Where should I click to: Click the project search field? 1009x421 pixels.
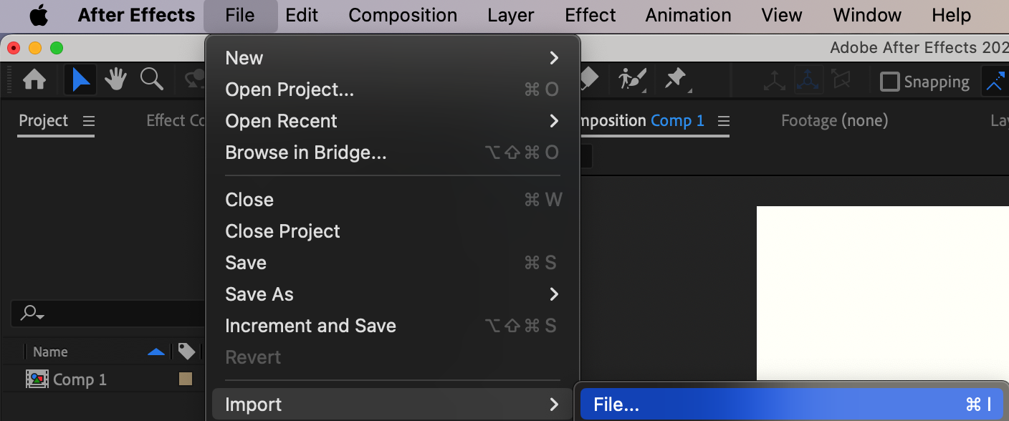(107, 314)
